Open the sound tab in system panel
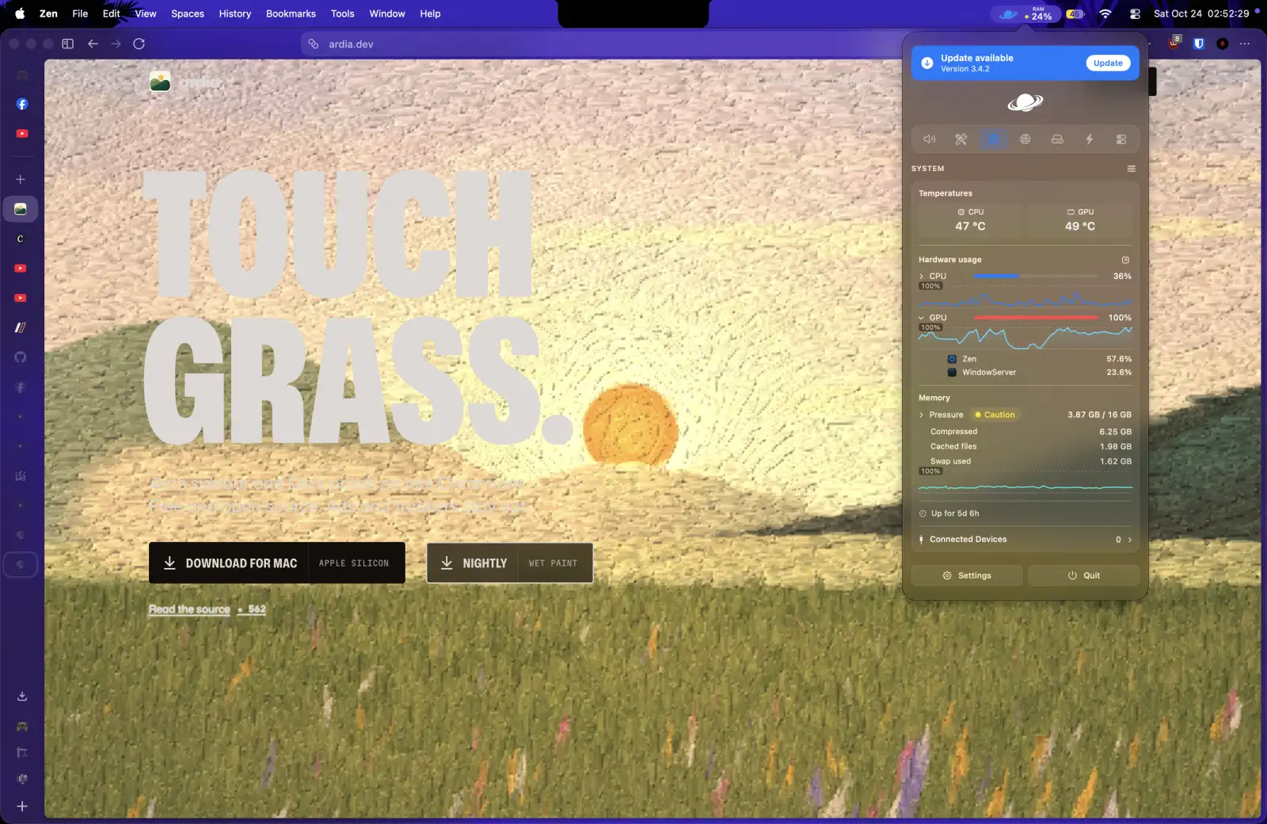Viewport: 1267px width, 824px height. pos(929,139)
